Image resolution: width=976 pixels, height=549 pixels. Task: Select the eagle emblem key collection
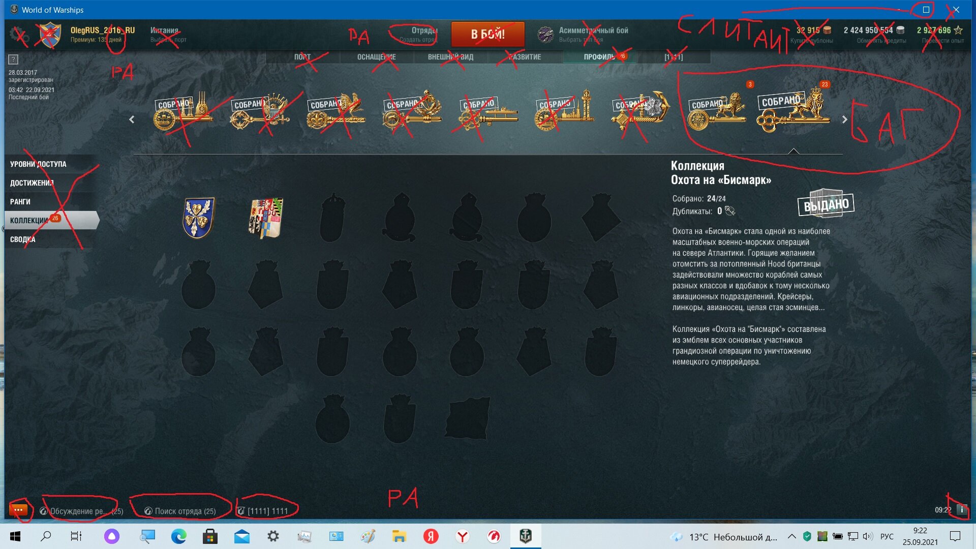coord(260,111)
